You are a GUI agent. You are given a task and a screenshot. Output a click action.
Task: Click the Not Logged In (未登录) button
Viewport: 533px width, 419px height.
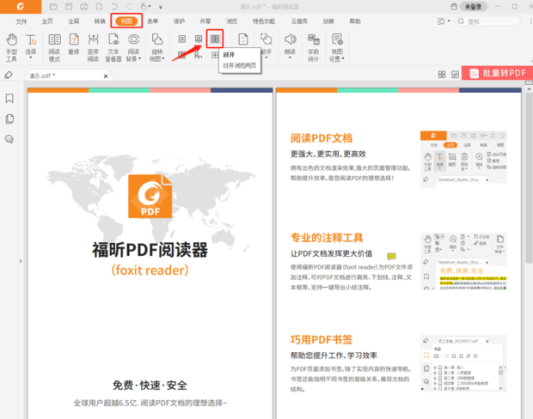tap(474, 7)
